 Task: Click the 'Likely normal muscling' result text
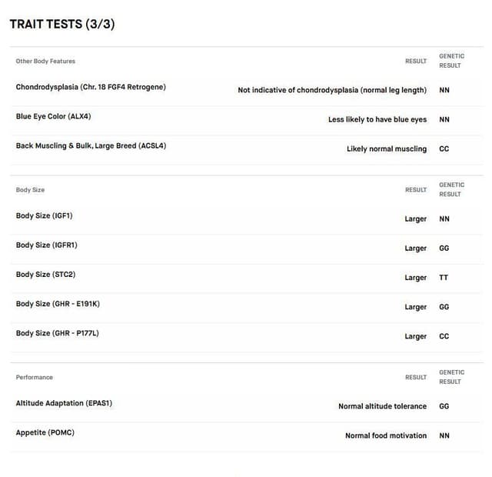pos(387,148)
